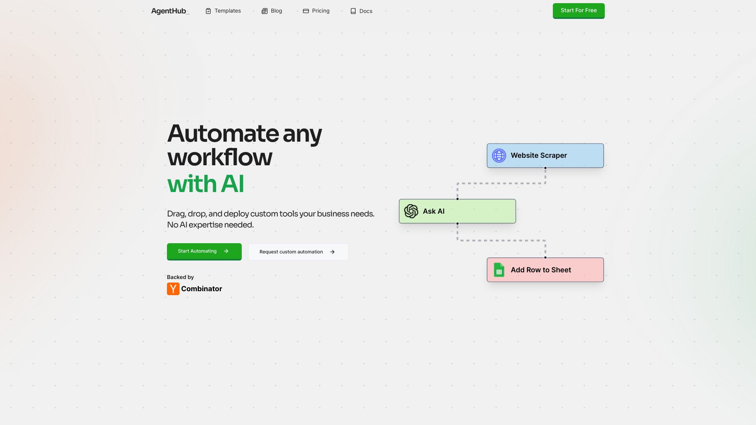Click the OpenAI icon on the Ask AI node

[411, 211]
